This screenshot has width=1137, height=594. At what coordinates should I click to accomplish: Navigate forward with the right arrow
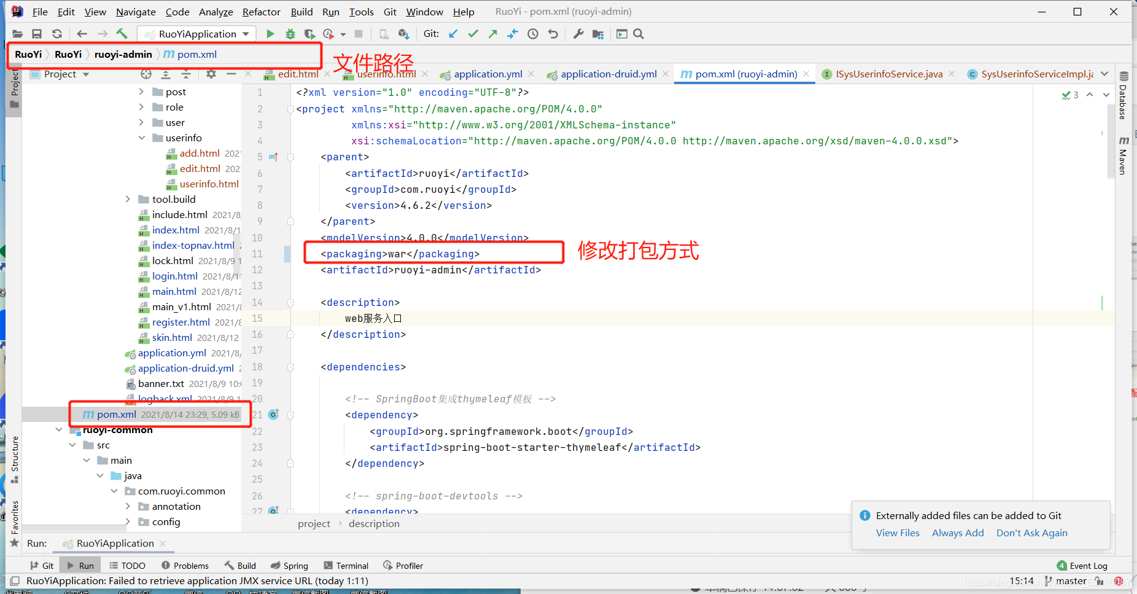click(x=103, y=34)
